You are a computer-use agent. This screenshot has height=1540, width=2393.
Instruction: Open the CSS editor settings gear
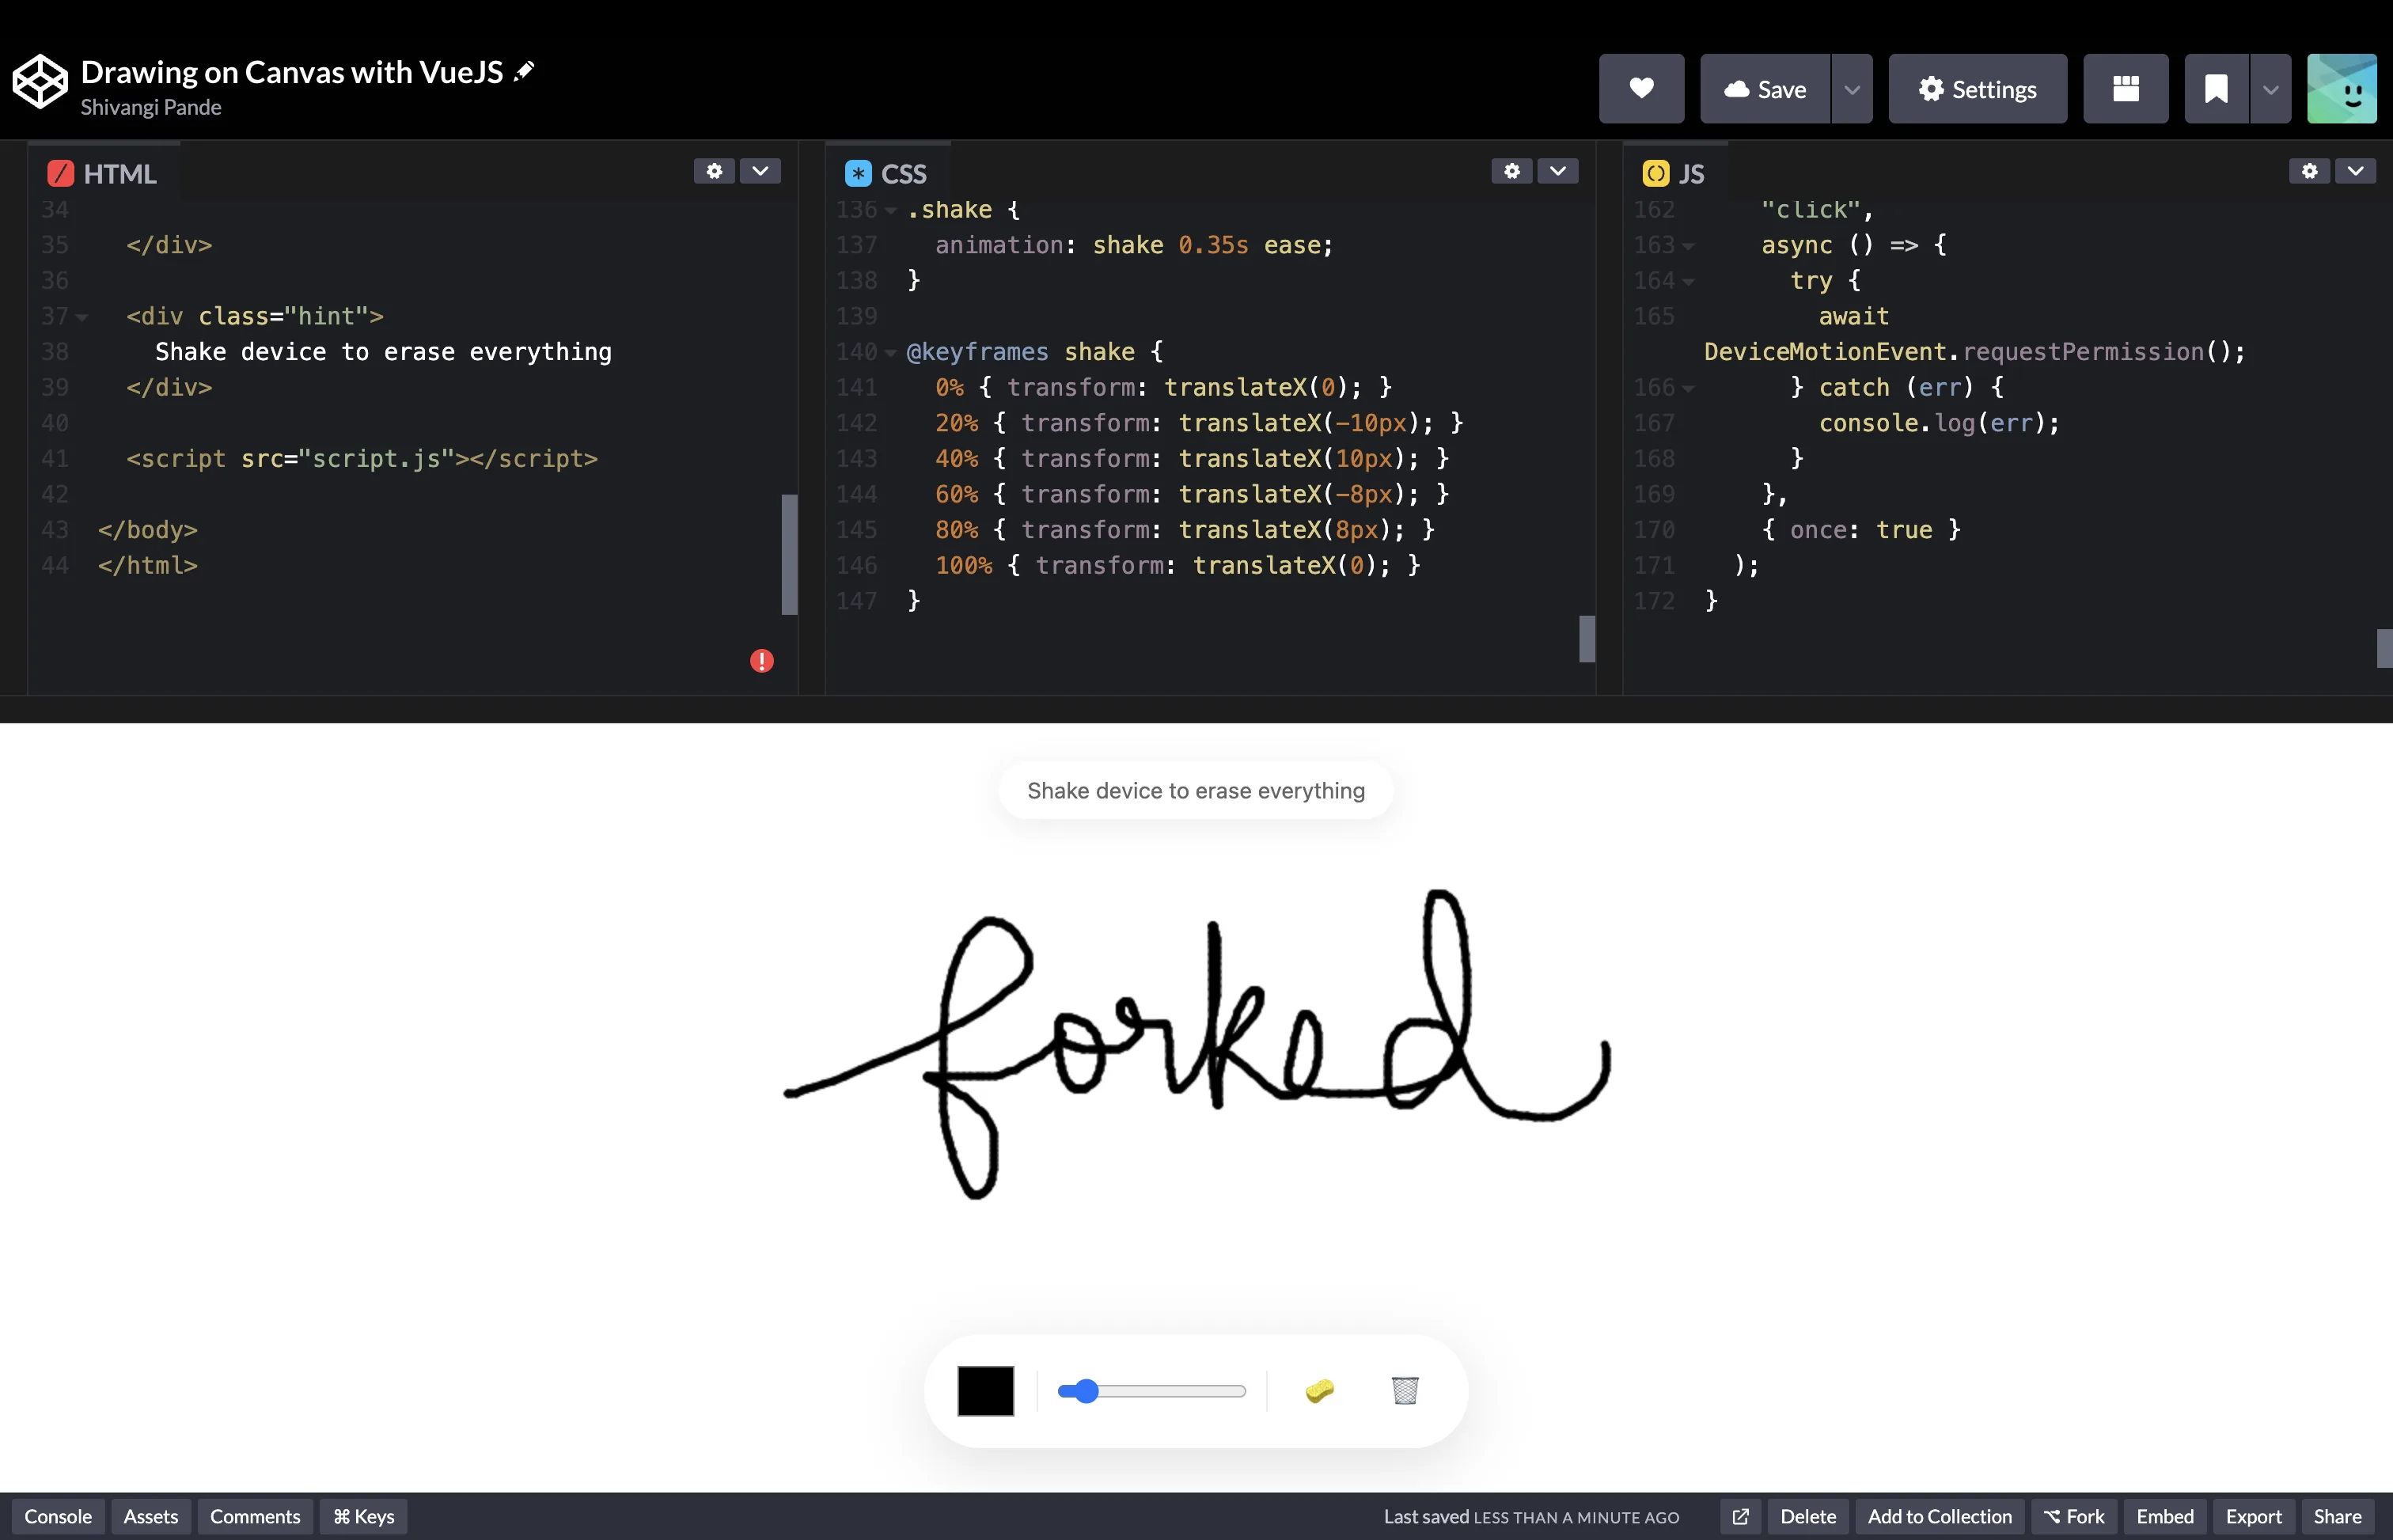point(1511,171)
